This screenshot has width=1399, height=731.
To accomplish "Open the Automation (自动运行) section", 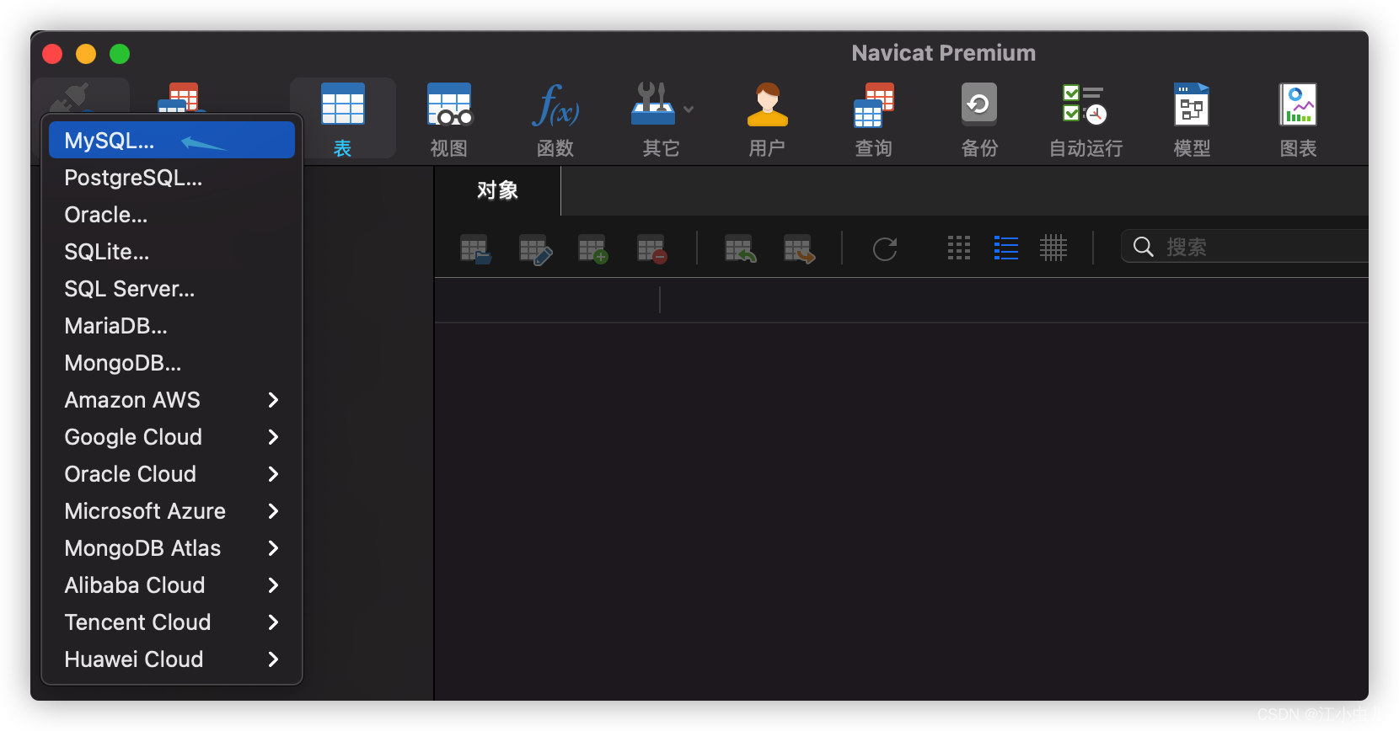I will [x=1085, y=119].
